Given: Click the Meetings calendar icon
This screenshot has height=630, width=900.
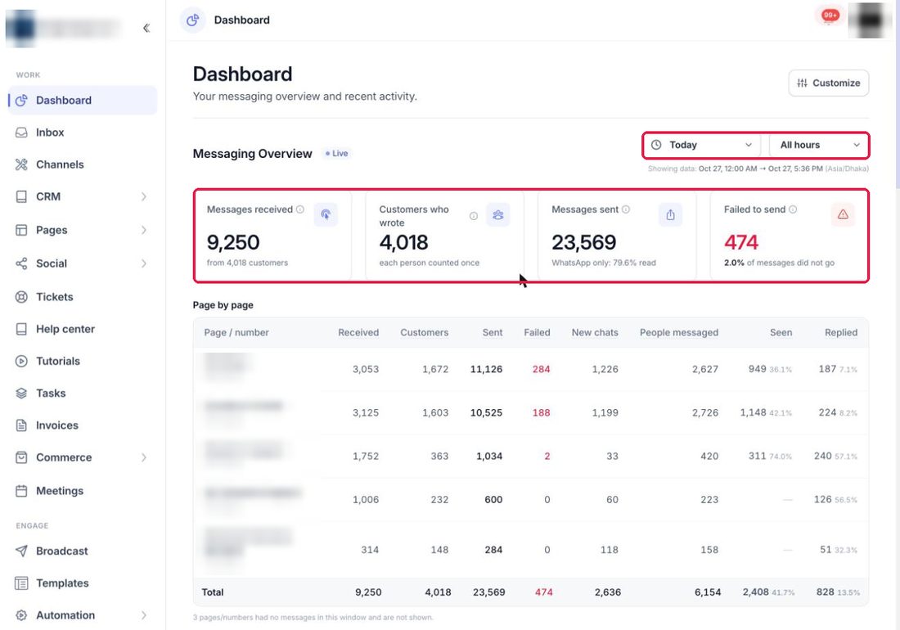Looking at the screenshot, I should (x=21, y=491).
